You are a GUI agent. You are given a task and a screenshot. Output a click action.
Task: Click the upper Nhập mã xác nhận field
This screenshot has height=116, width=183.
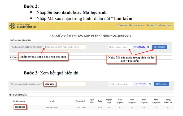tap(120, 47)
